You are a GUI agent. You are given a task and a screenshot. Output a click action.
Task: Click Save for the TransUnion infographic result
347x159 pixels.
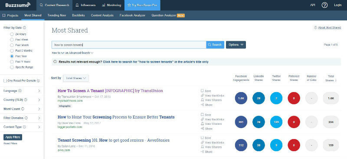pos(206,91)
